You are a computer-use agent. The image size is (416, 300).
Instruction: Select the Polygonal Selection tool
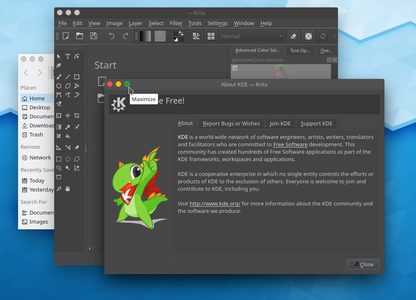[x=77, y=159]
